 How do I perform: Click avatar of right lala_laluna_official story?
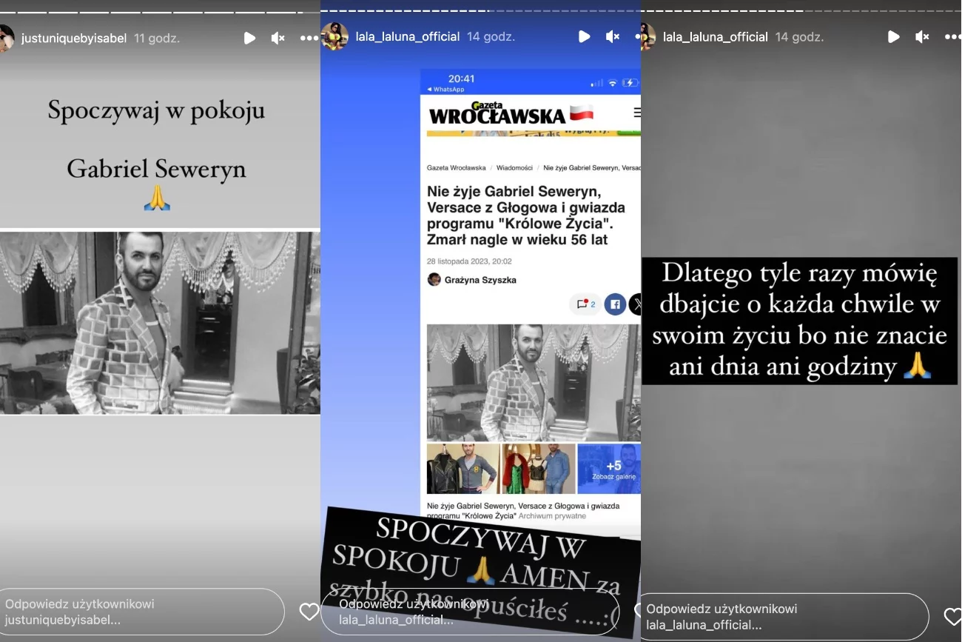click(647, 36)
